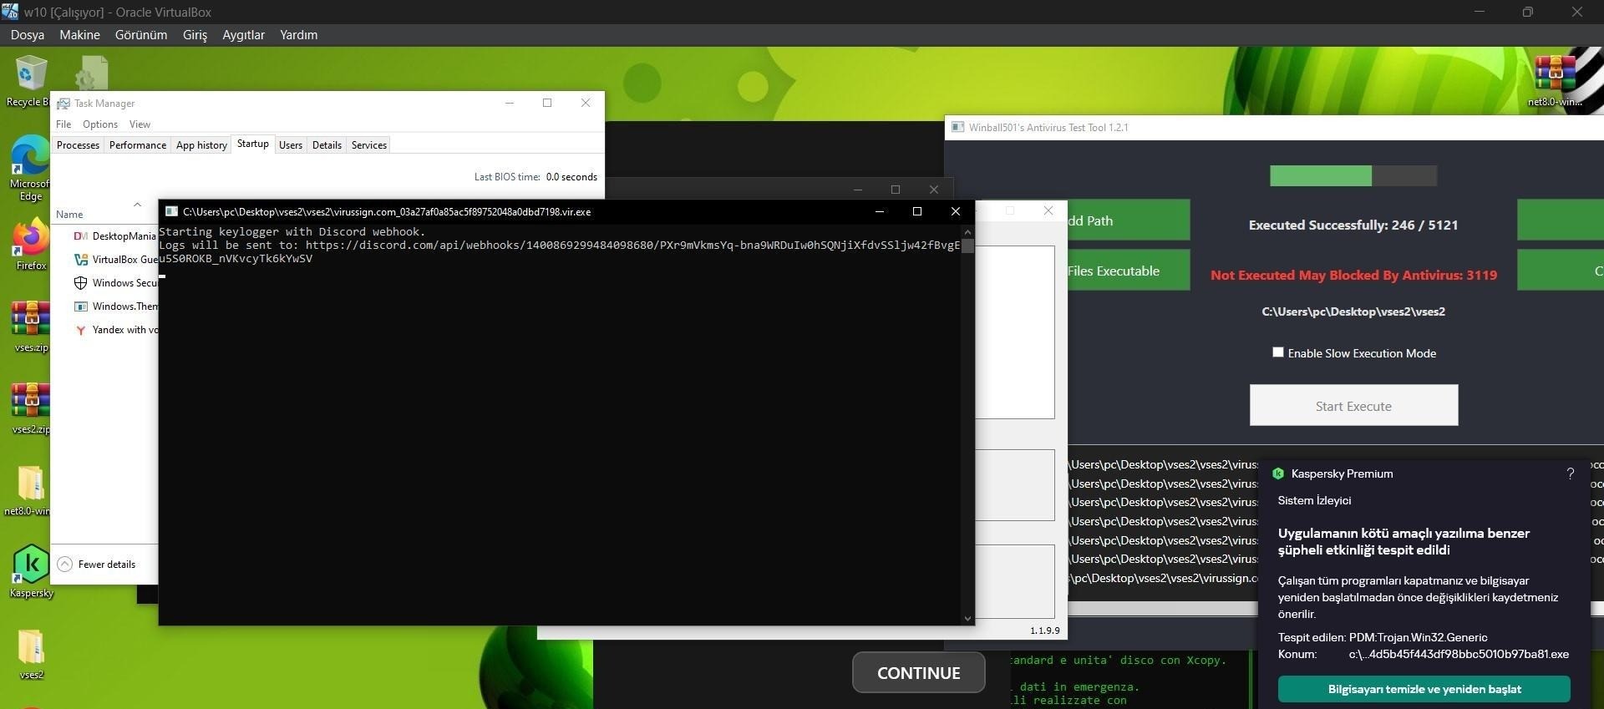Screen dimensions: 1604x709
Task: Open the vses.zip archive icon
Action: [x=31, y=327]
